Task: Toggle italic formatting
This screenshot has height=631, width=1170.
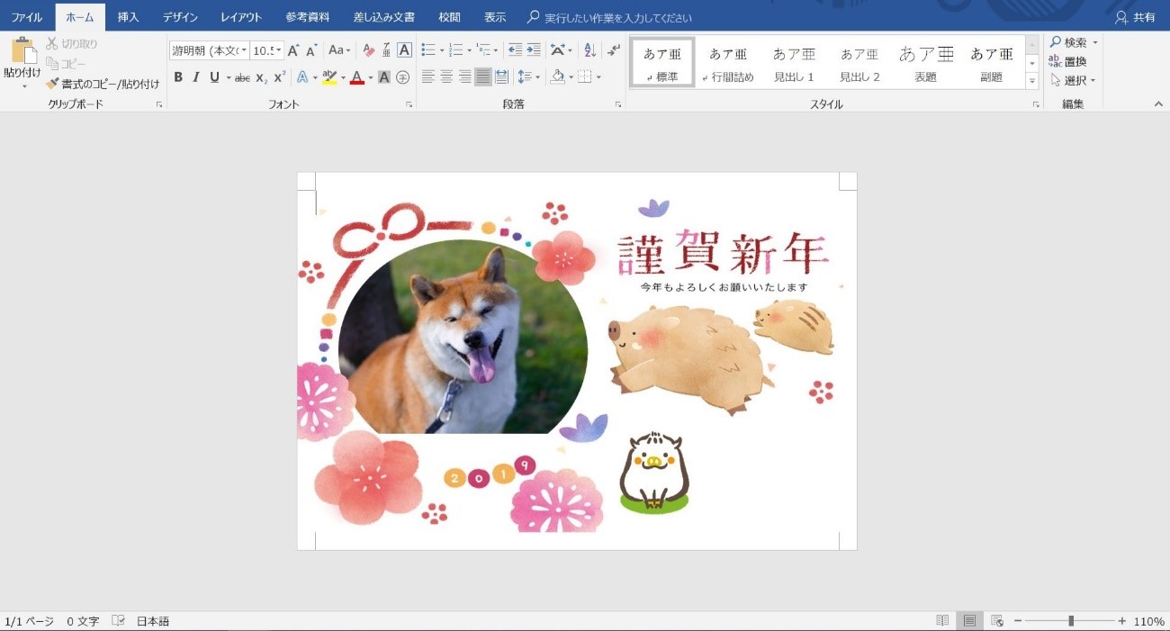Action: click(195, 78)
